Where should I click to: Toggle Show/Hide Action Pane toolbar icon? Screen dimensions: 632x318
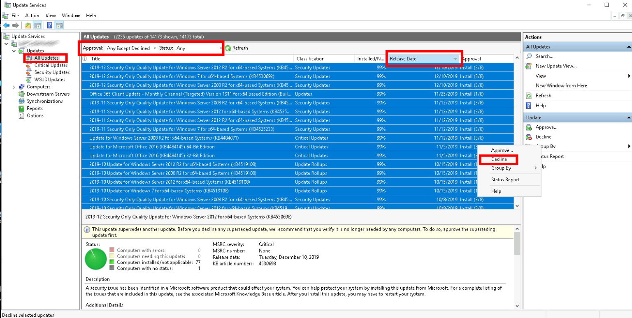click(59, 25)
